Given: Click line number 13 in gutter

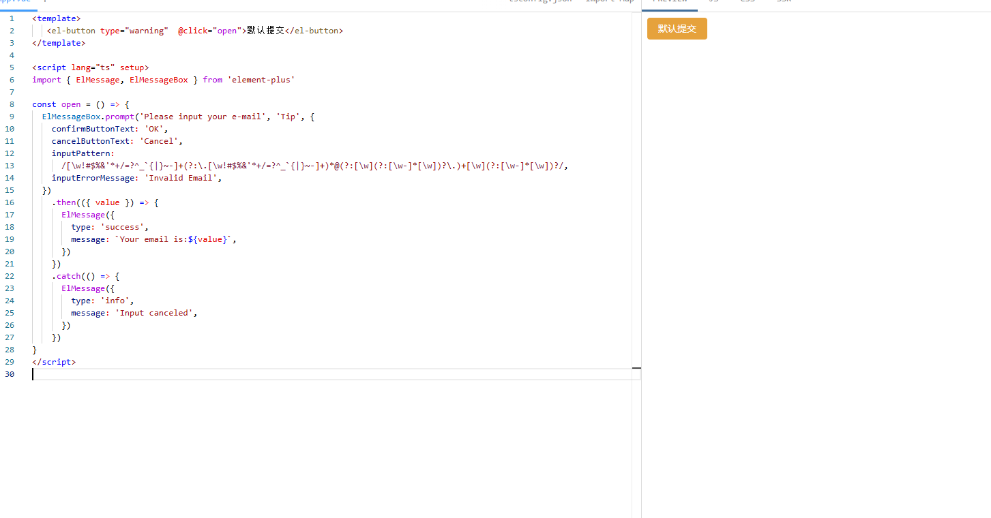Looking at the screenshot, I should click(10, 166).
